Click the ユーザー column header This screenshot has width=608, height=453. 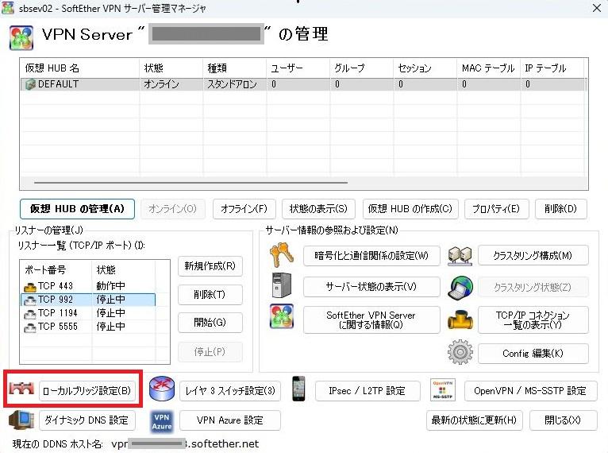298,68
